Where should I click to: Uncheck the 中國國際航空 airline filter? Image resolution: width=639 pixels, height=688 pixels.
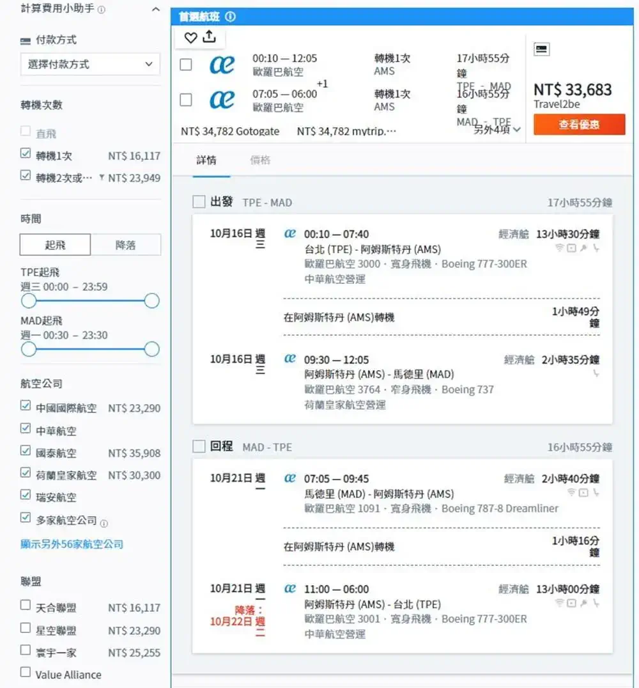(26, 405)
